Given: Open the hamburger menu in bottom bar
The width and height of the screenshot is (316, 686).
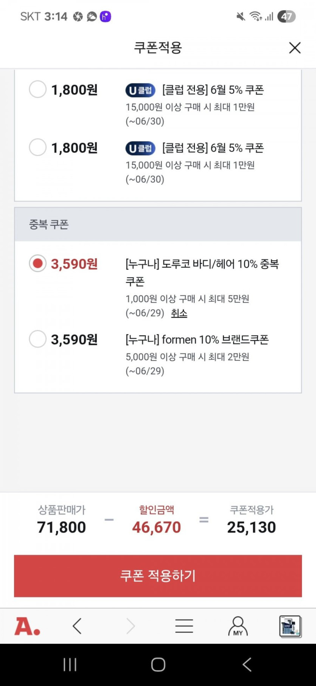Looking at the screenshot, I should click(184, 626).
